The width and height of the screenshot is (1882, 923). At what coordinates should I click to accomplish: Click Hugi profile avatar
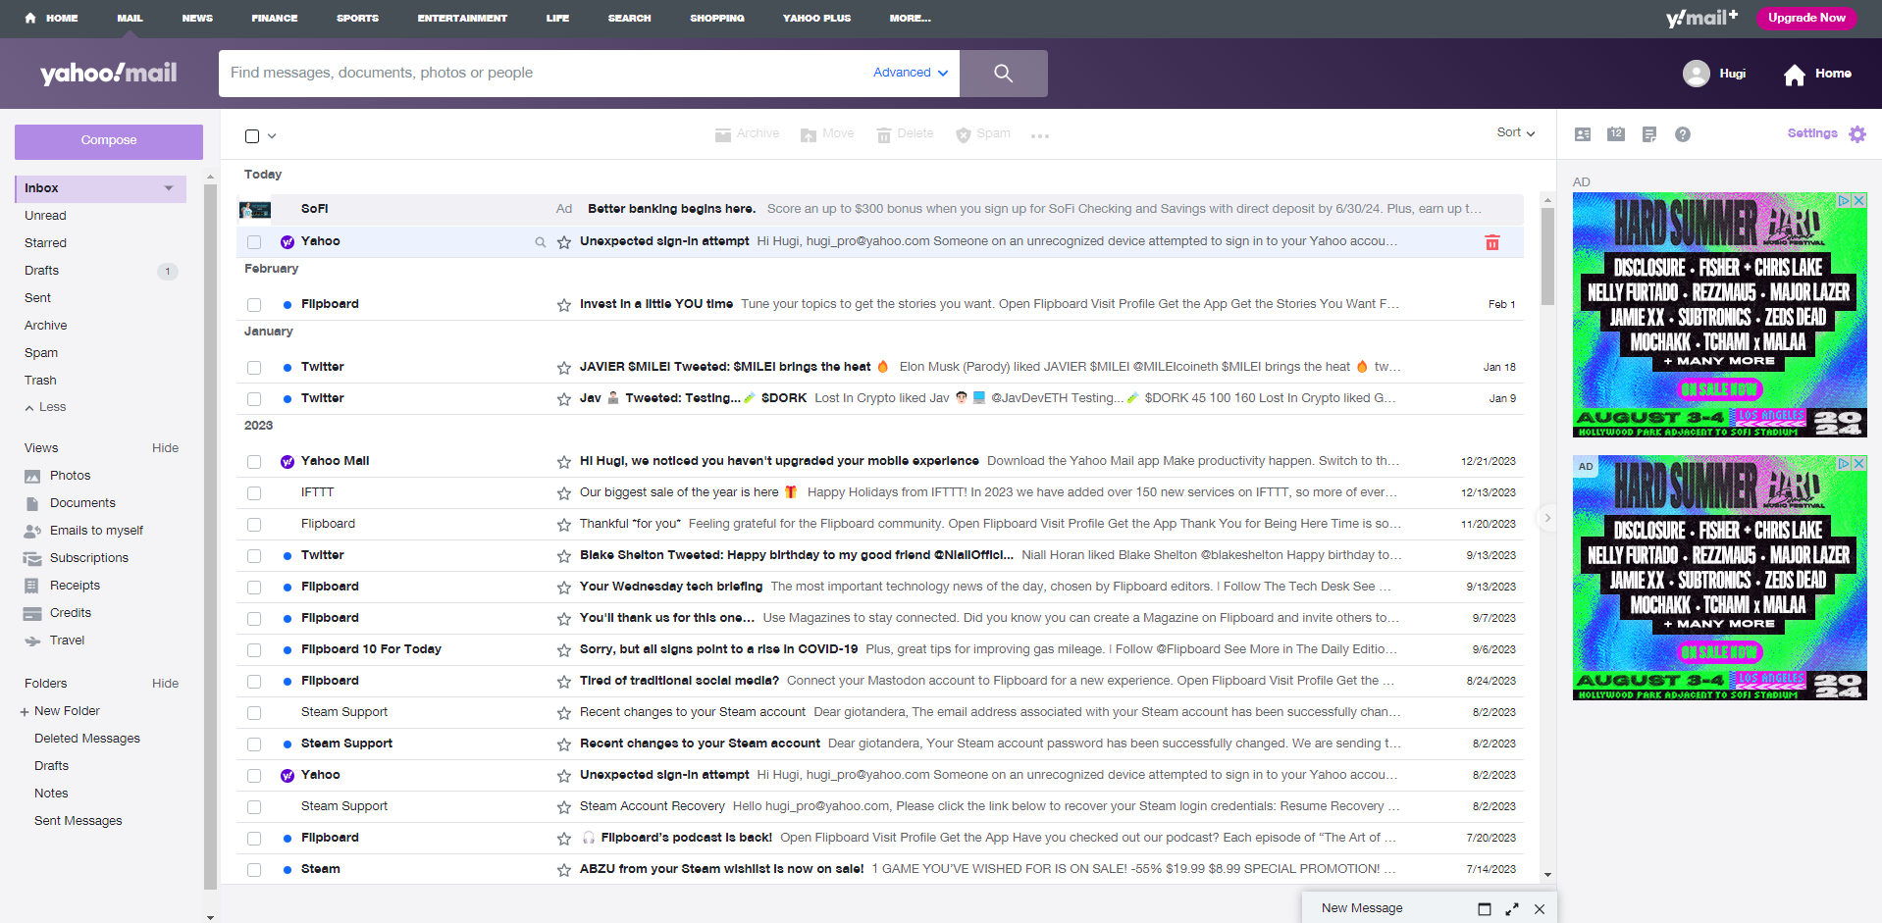[x=1697, y=74]
